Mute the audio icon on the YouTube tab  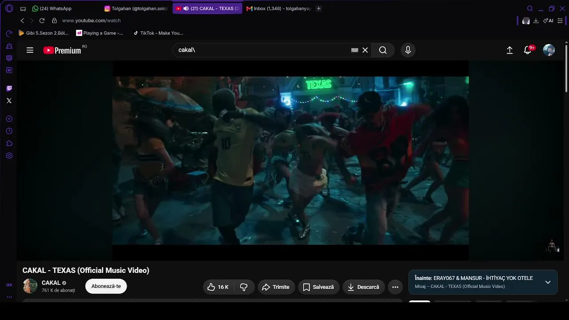[x=186, y=8]
